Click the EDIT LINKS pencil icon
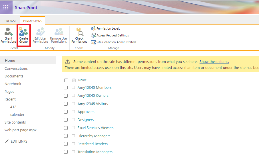This screenshot has height=156, width=259. (7, 141)
